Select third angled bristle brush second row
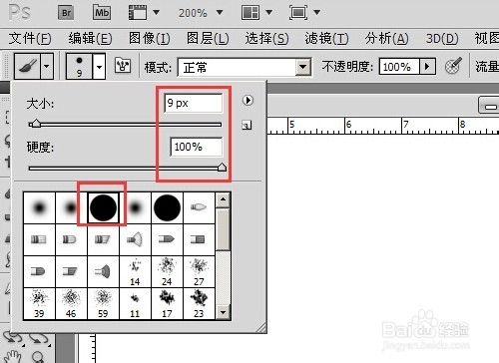499x363 pixels. click(x=103, y=239)
